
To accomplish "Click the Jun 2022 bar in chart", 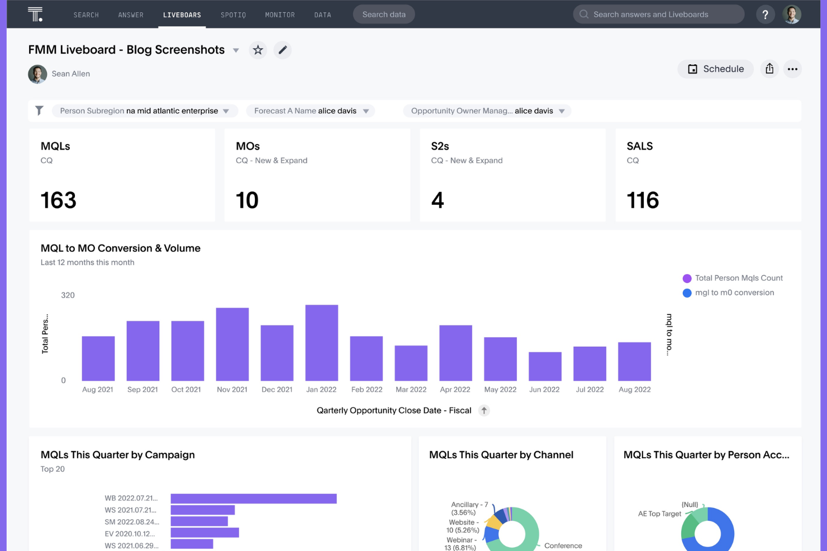I will (x=545, y=366).
